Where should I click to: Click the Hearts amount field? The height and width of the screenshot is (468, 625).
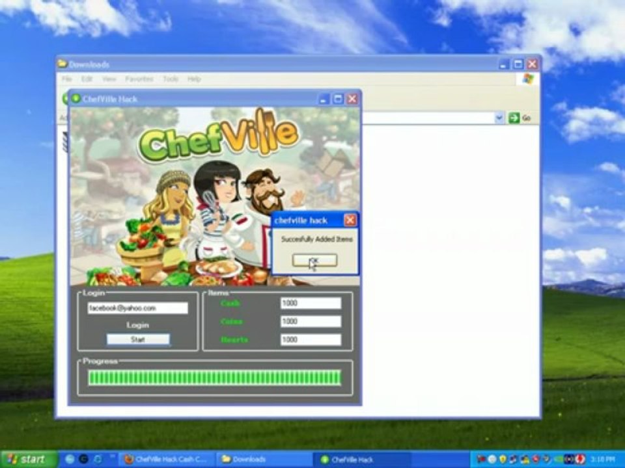[311, 339]
